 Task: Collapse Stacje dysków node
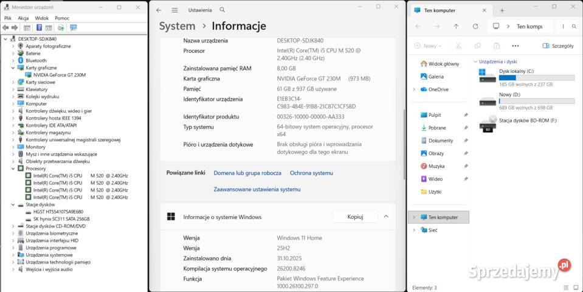tap(13, 204)
